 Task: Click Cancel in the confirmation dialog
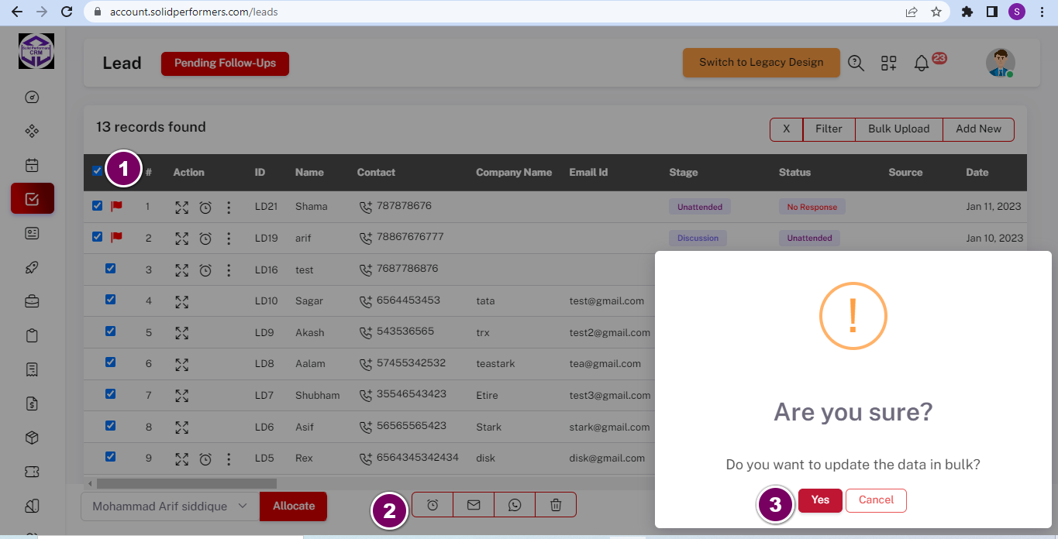(x=876, y=500)
